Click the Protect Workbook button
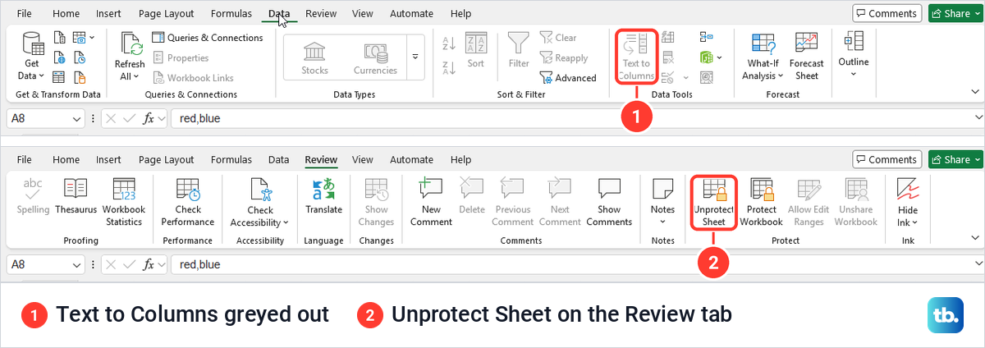Viewport: 985px width, 348px height. [x=761, y=203]
